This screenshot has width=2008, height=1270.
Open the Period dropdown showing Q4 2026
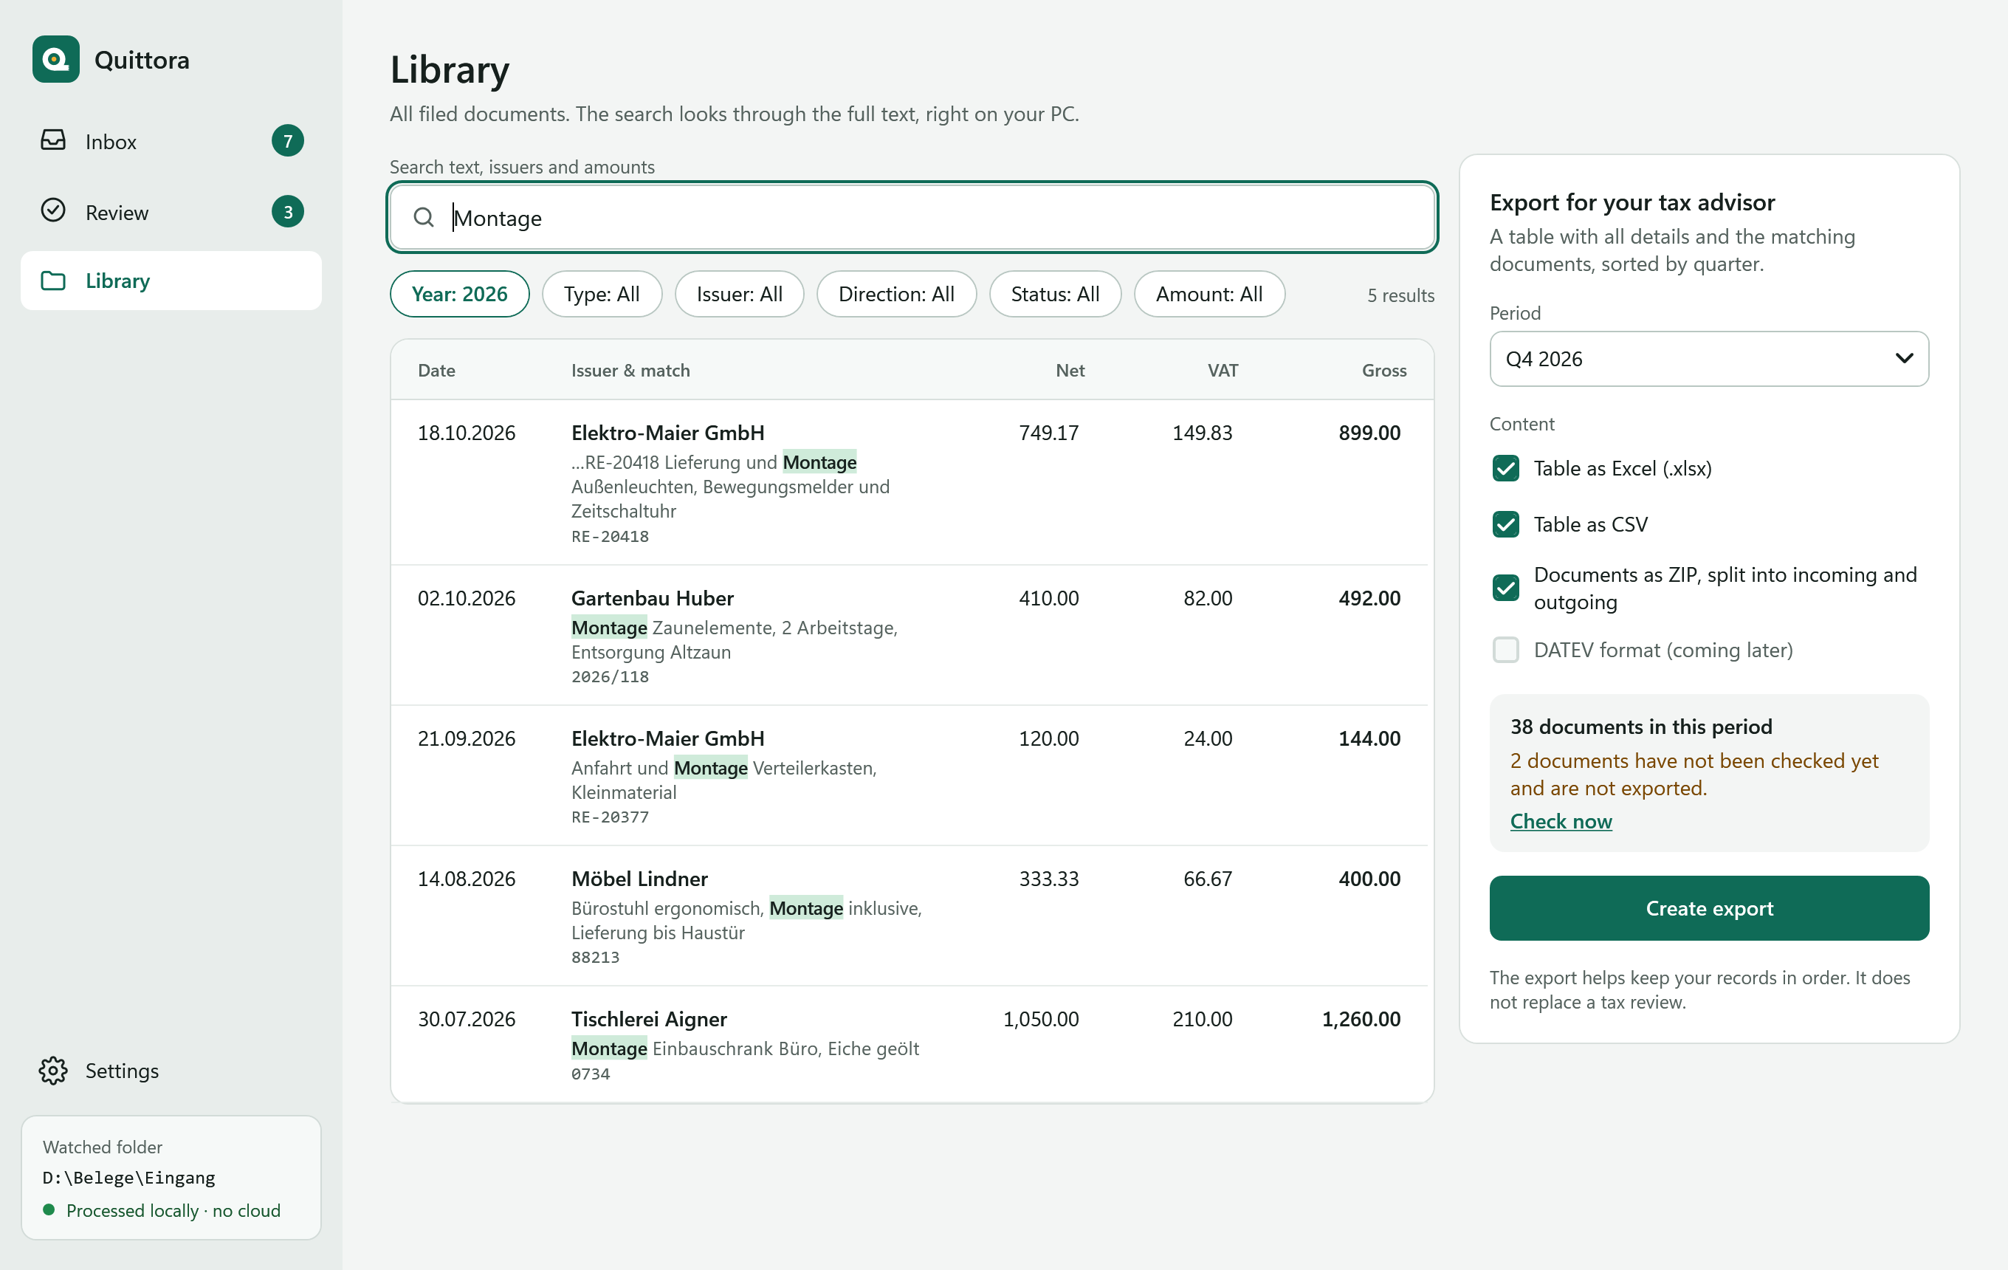pyautogui.click(x=1708, y=359)
